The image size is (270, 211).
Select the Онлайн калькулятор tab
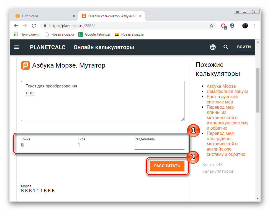112,16
